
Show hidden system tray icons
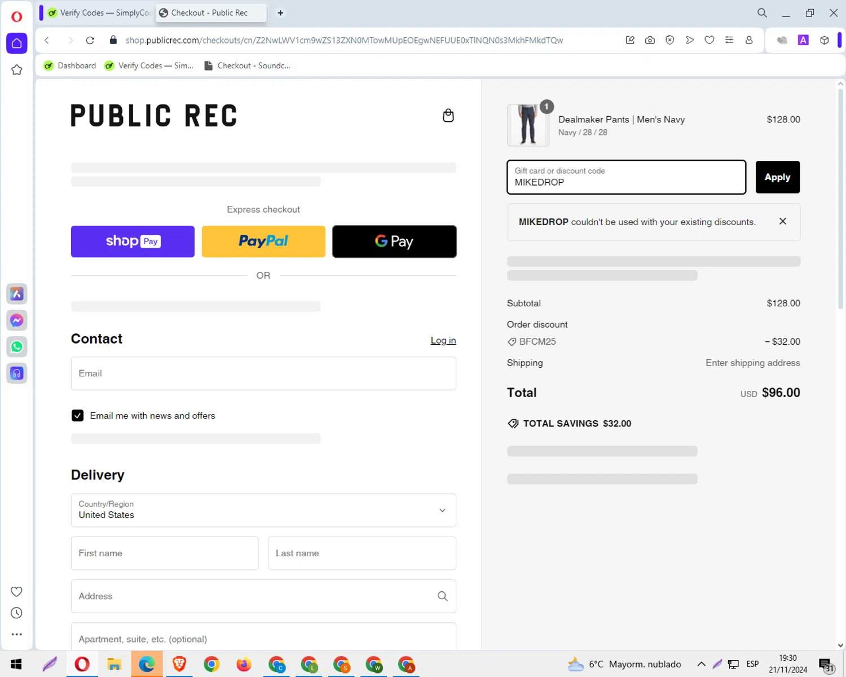pos(701,664)
